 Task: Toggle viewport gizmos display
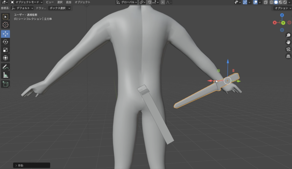click(x=245, y=2)
